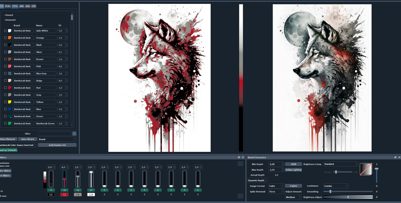Switch to the PETG filament tab
The image size is (401, 203).
click(x=15, y=6)
